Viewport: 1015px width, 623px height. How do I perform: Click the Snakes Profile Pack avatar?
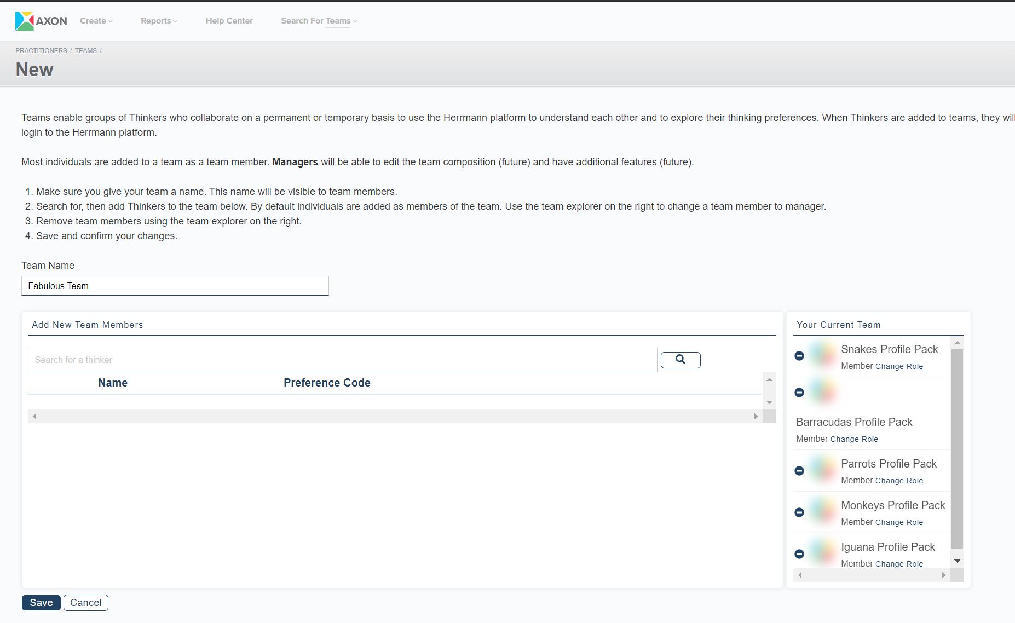pos(822,355)
